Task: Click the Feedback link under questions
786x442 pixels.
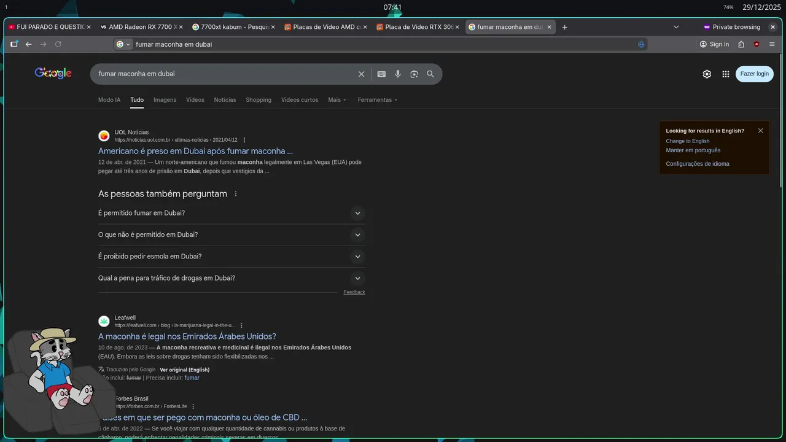Action: (354, 292)
